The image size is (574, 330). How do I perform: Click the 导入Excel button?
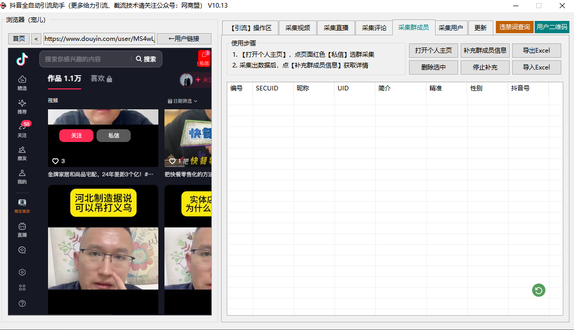536,67
